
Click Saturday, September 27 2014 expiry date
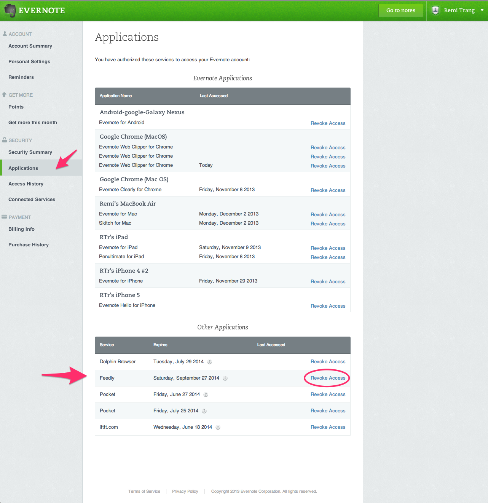(x=186, y=378)
